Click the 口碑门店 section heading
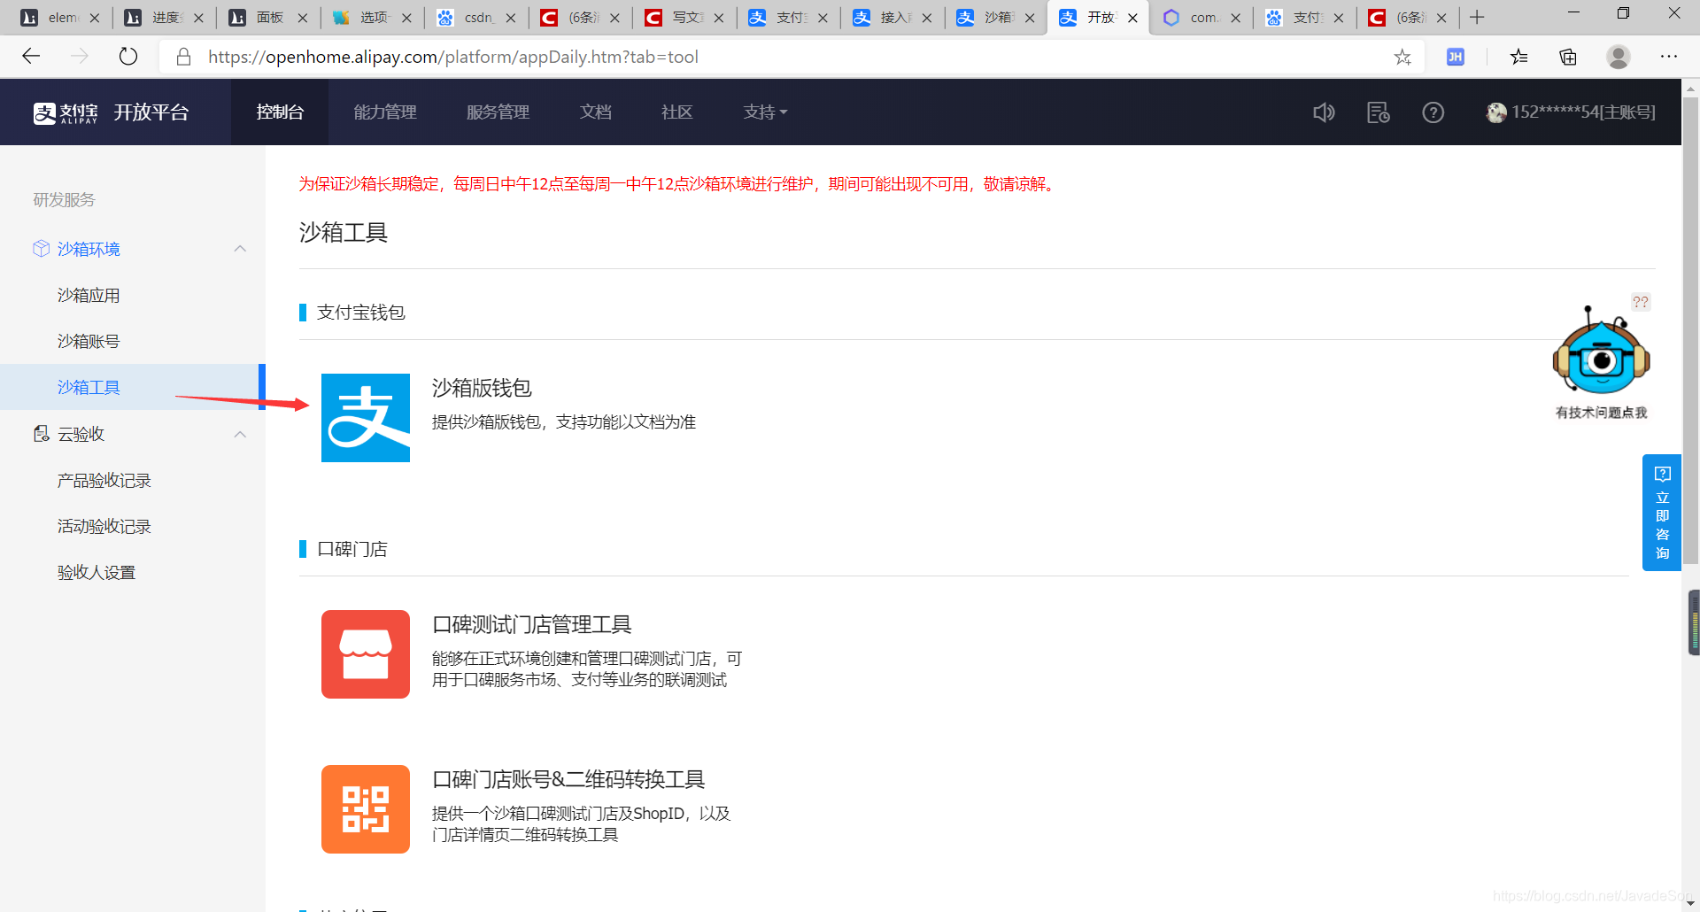This screenshot has height=912, width=1700. [352, 549]
